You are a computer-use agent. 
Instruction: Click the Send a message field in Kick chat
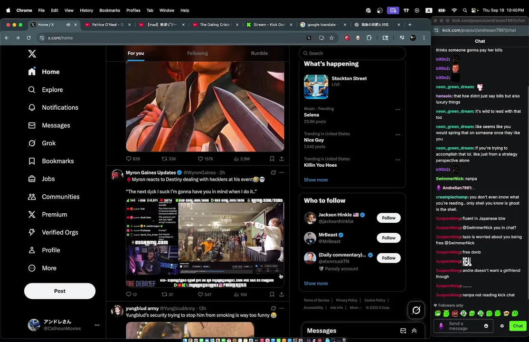[x=463, y=326]
